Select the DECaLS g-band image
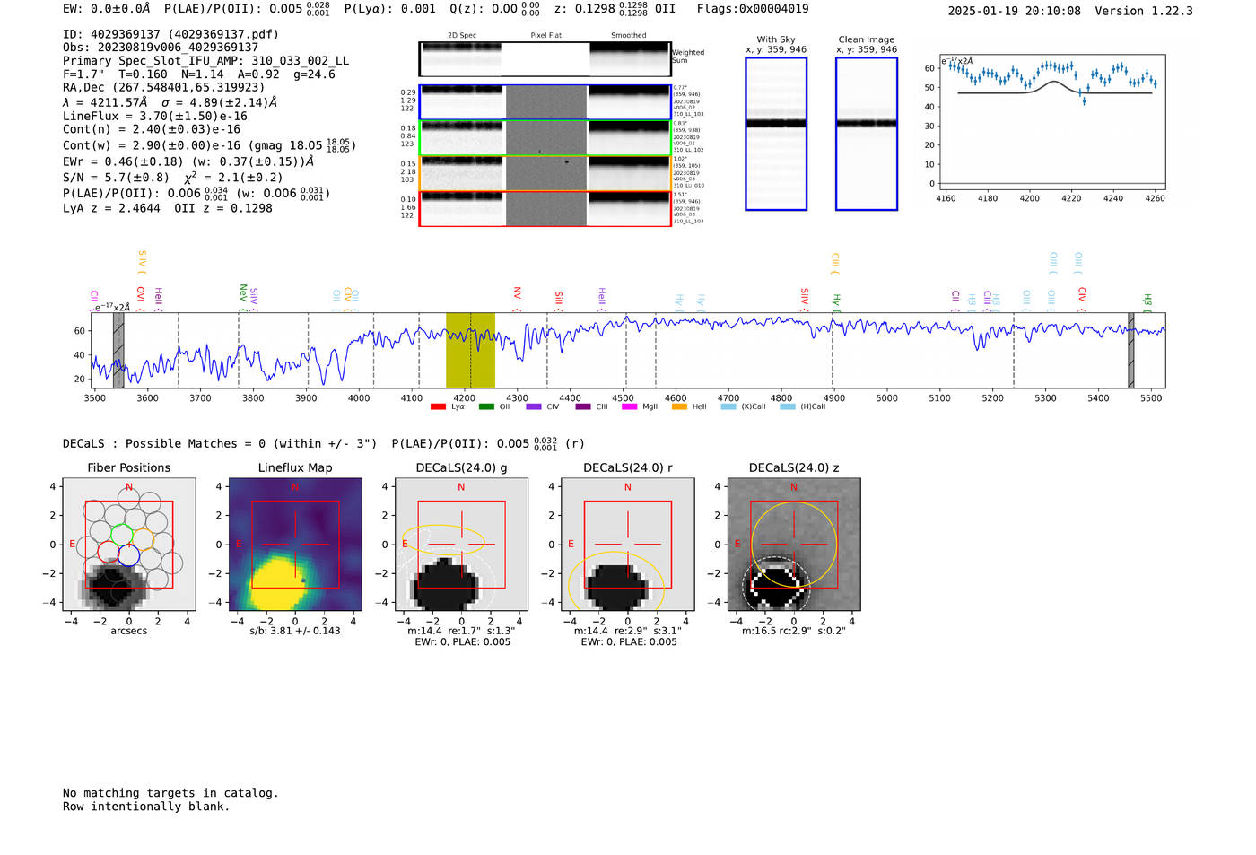Image resolution: width=1256 pixels, height=855 pixels. [x=461, y=544]
